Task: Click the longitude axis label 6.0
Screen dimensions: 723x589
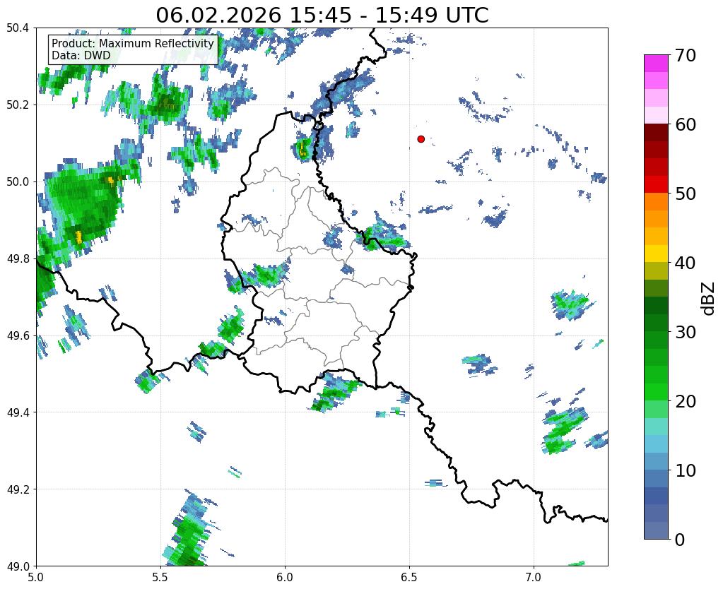Action: click(285, 578)
